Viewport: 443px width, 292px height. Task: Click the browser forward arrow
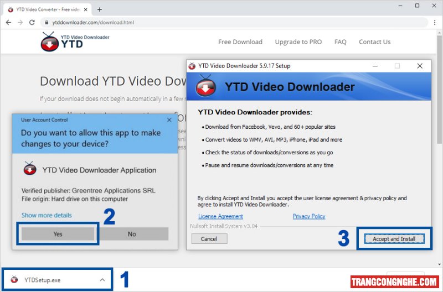point(20,23)
